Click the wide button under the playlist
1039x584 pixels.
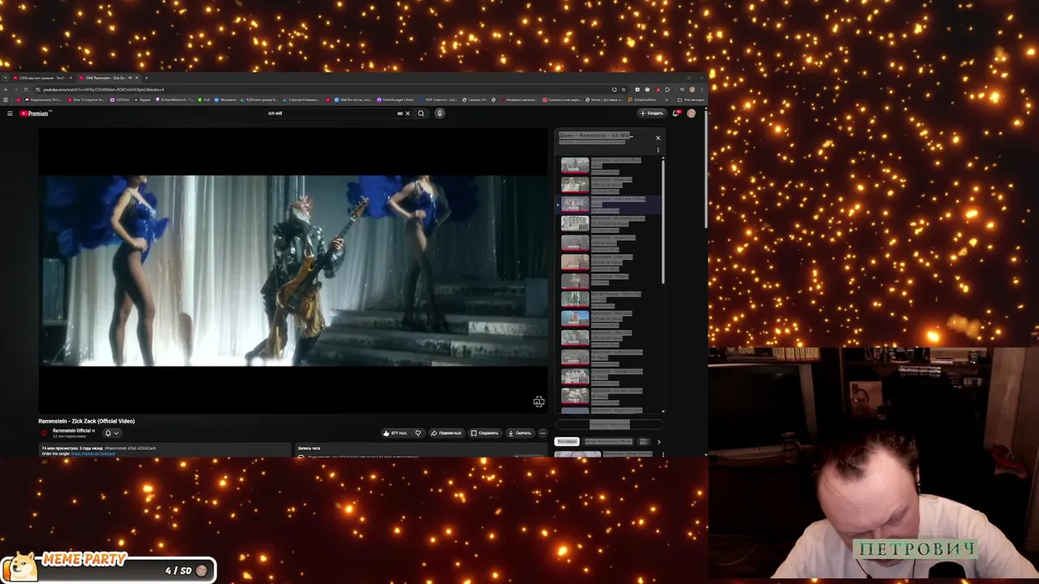[610, 424]
